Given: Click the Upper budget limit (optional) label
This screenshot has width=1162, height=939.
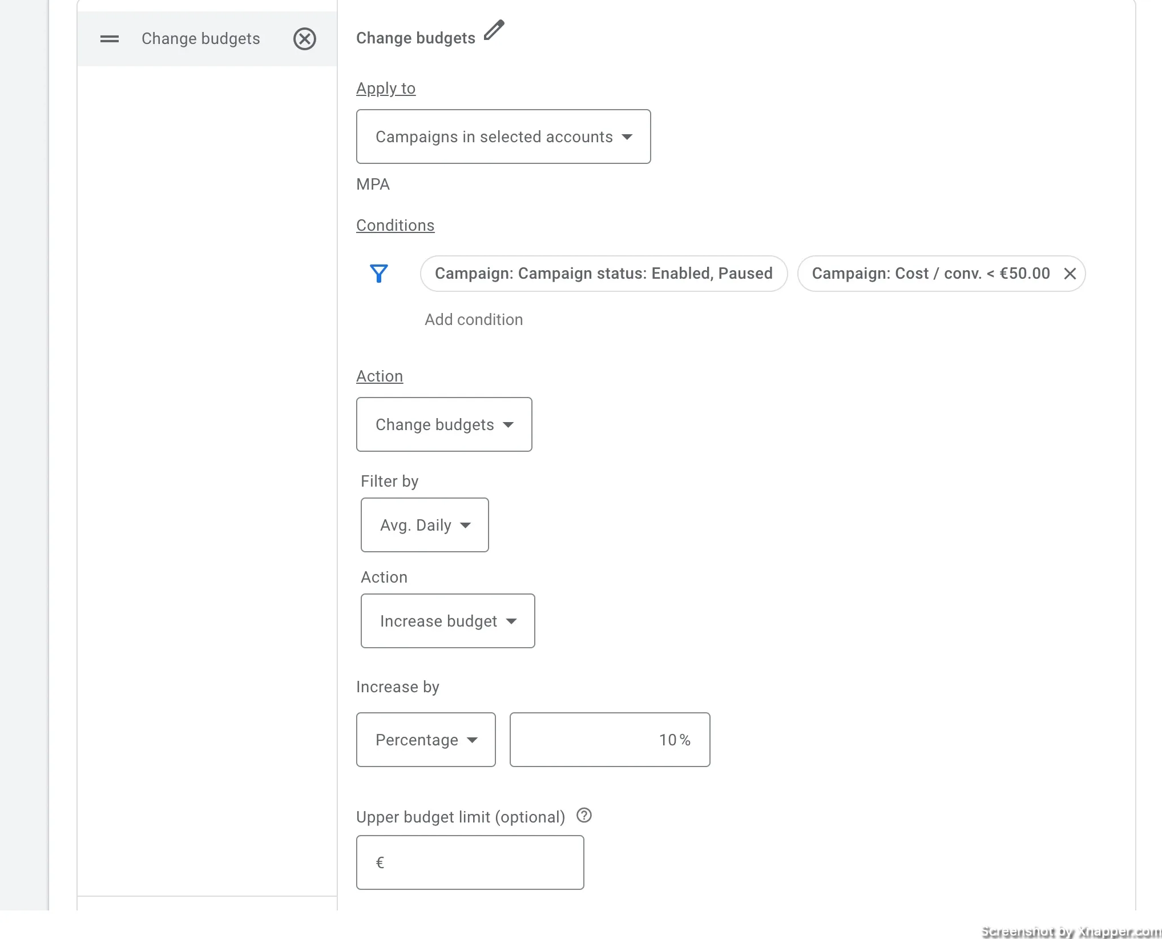Looking at the screenshot, I should (x=461, y=817).
